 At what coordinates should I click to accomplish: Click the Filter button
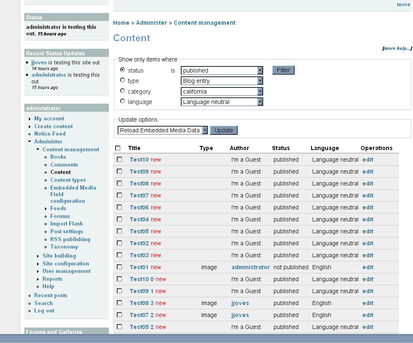pos(283,70)
